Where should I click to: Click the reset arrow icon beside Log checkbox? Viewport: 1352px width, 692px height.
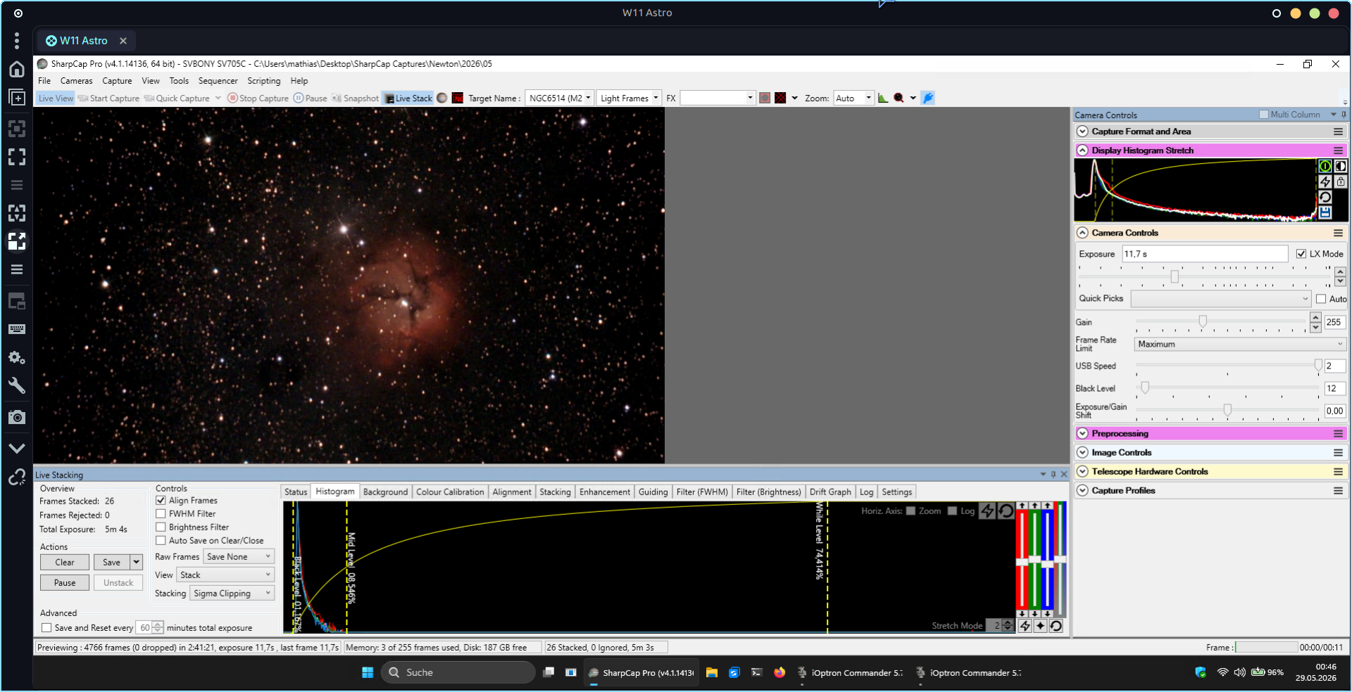[1006, 511]
